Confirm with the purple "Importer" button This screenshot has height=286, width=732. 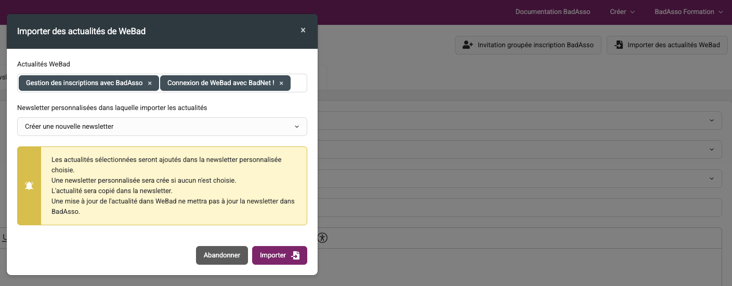click(x=279, y=255)
